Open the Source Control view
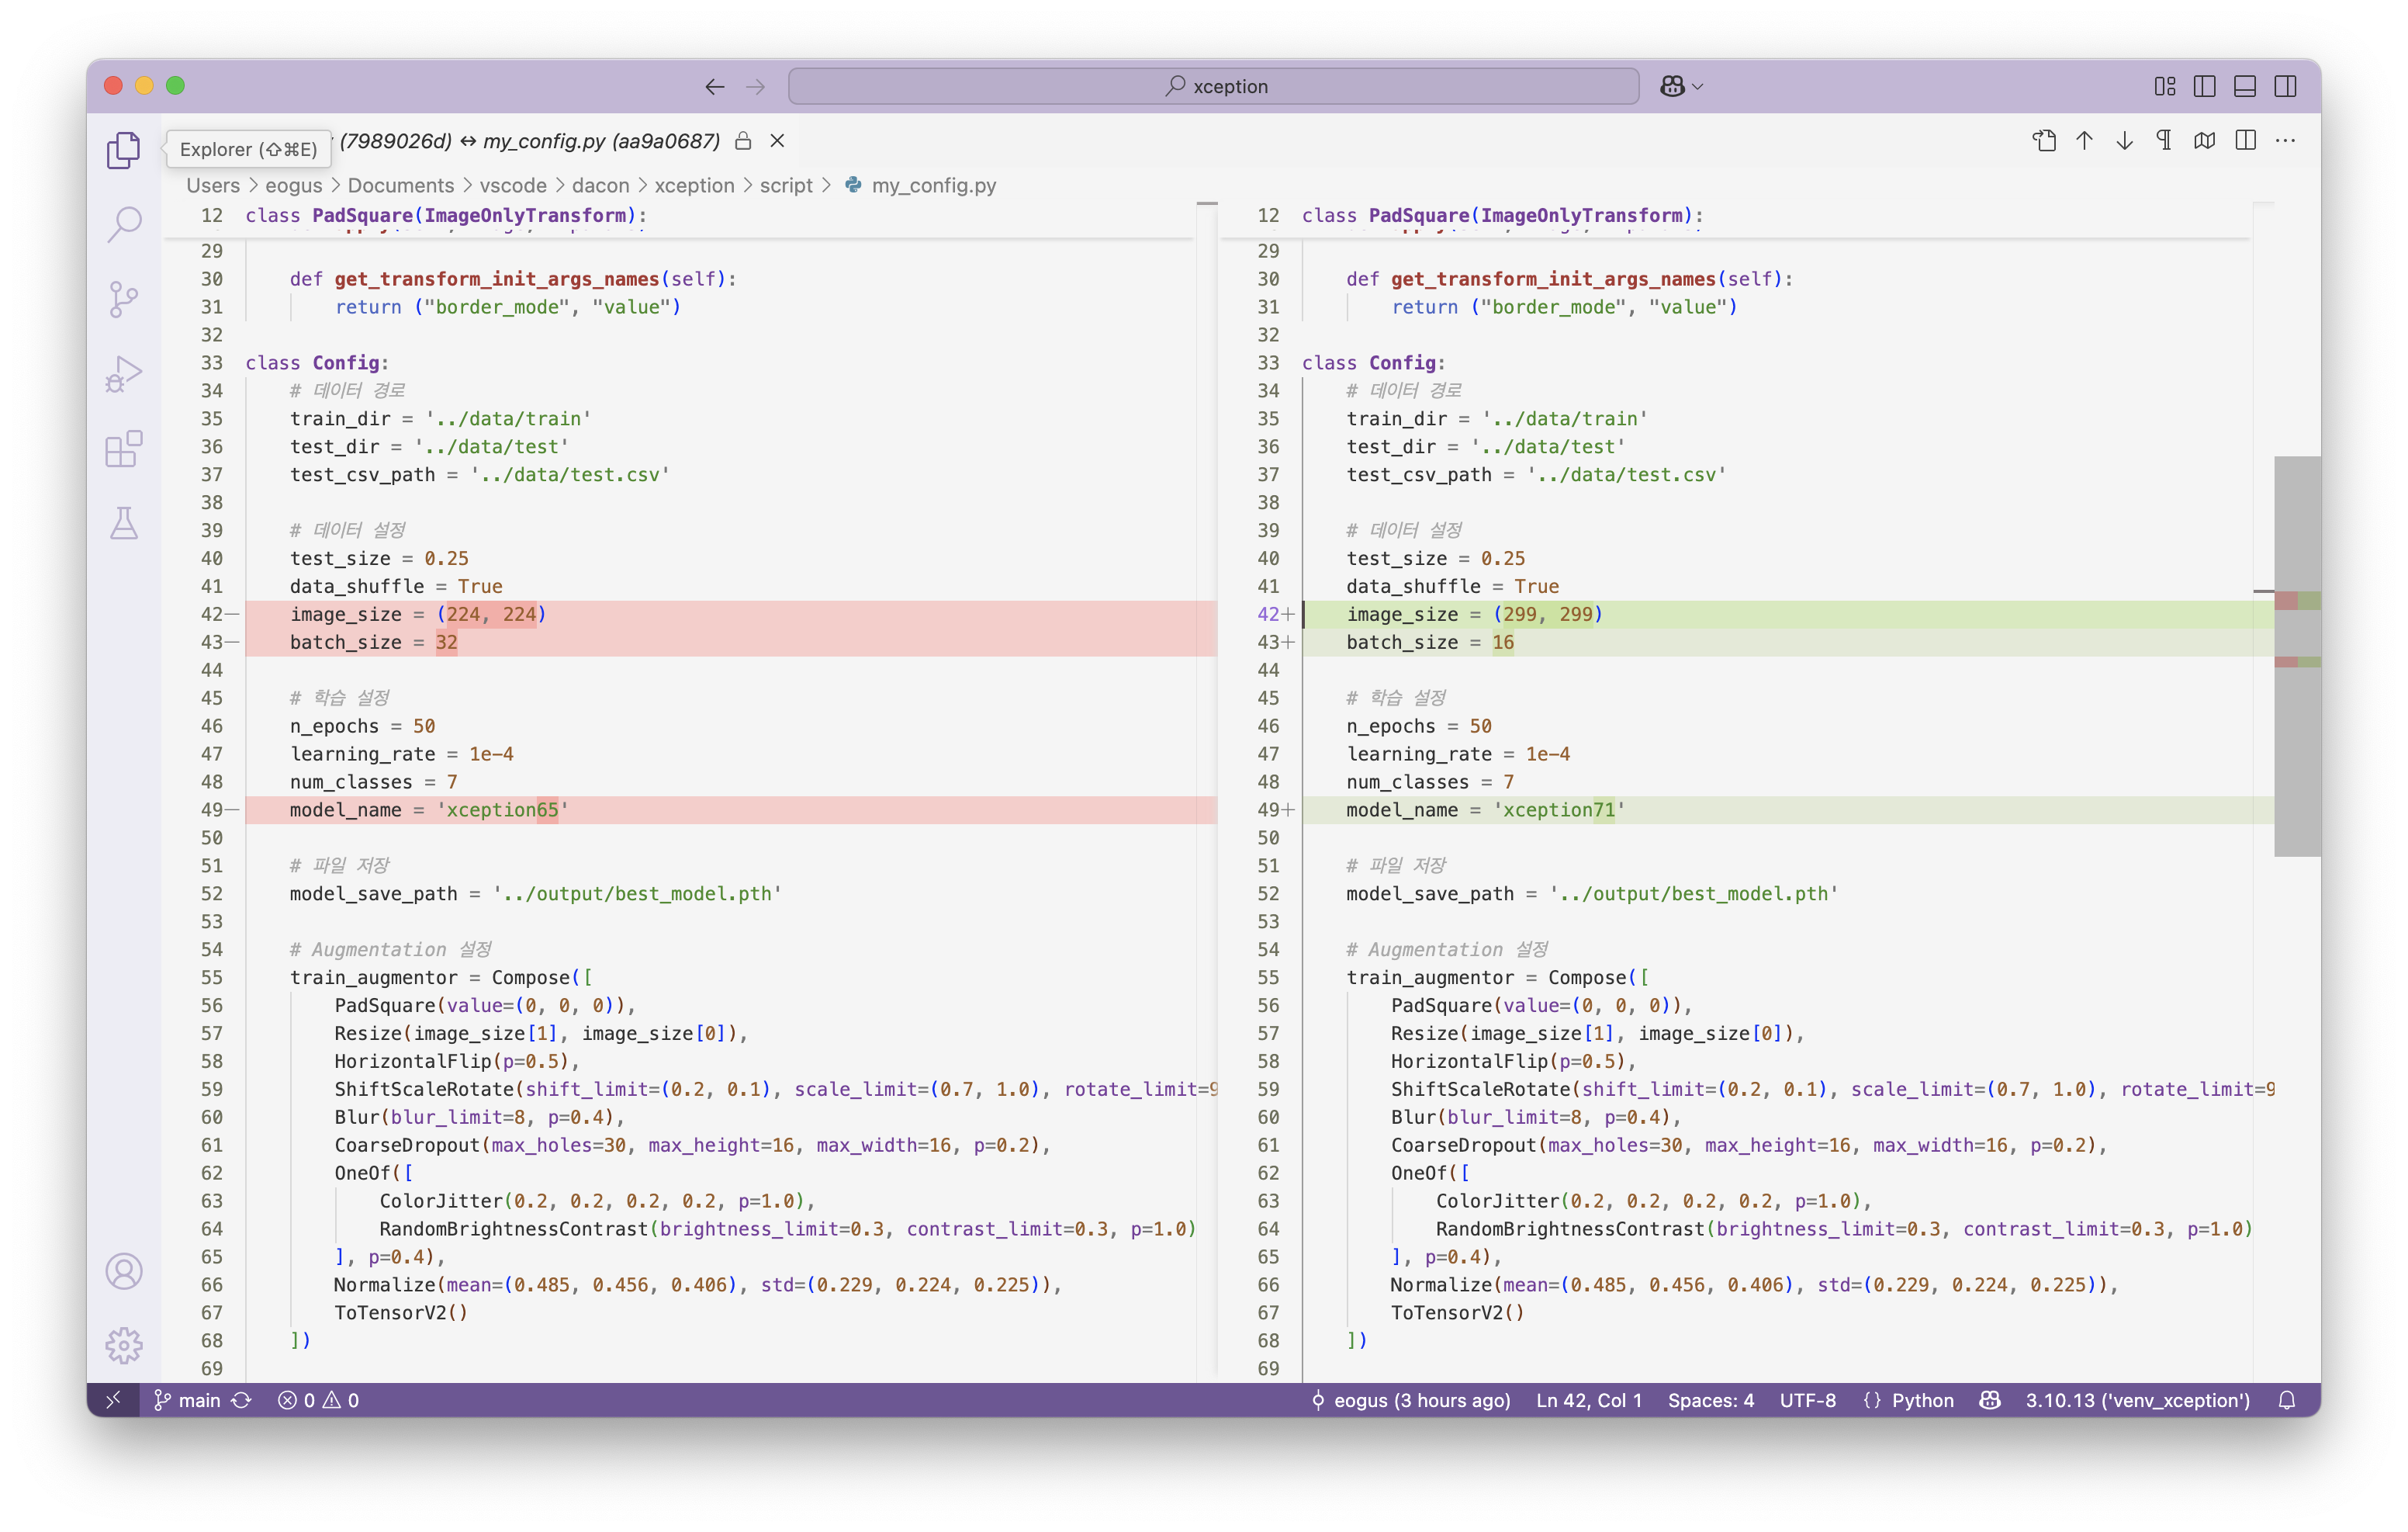The image size is (2408, 1532). (x=124, y=300)
